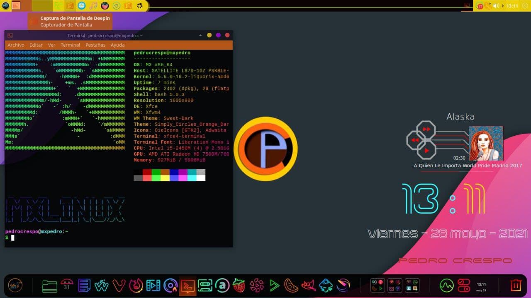Click the Alaska album cover thumbnail
The image size is (531, 298).
click(486, 143)
